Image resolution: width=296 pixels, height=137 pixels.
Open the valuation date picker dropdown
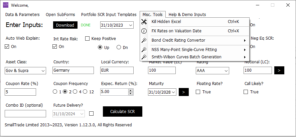click(x=130, y=25)
